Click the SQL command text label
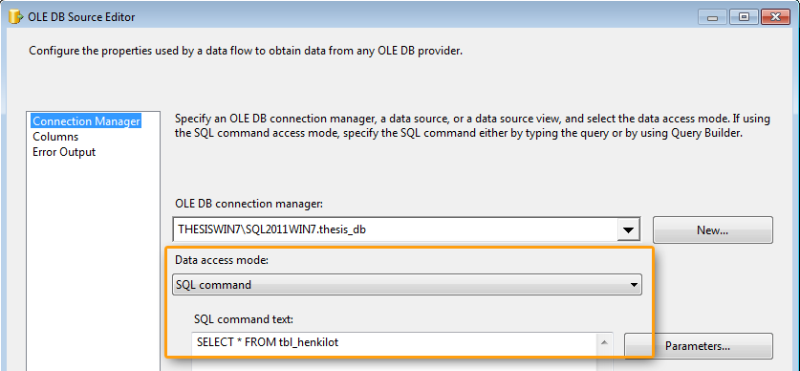Image resolution: width=800 pixels, height=371 pixels. [x=244, y=319]
